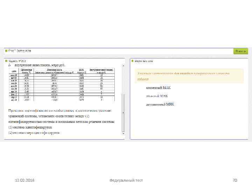Image resolution: width=252 pixels, height=189 pixels.
Task: Click the green square icon in the top header bar
Action: click(6, 51)
